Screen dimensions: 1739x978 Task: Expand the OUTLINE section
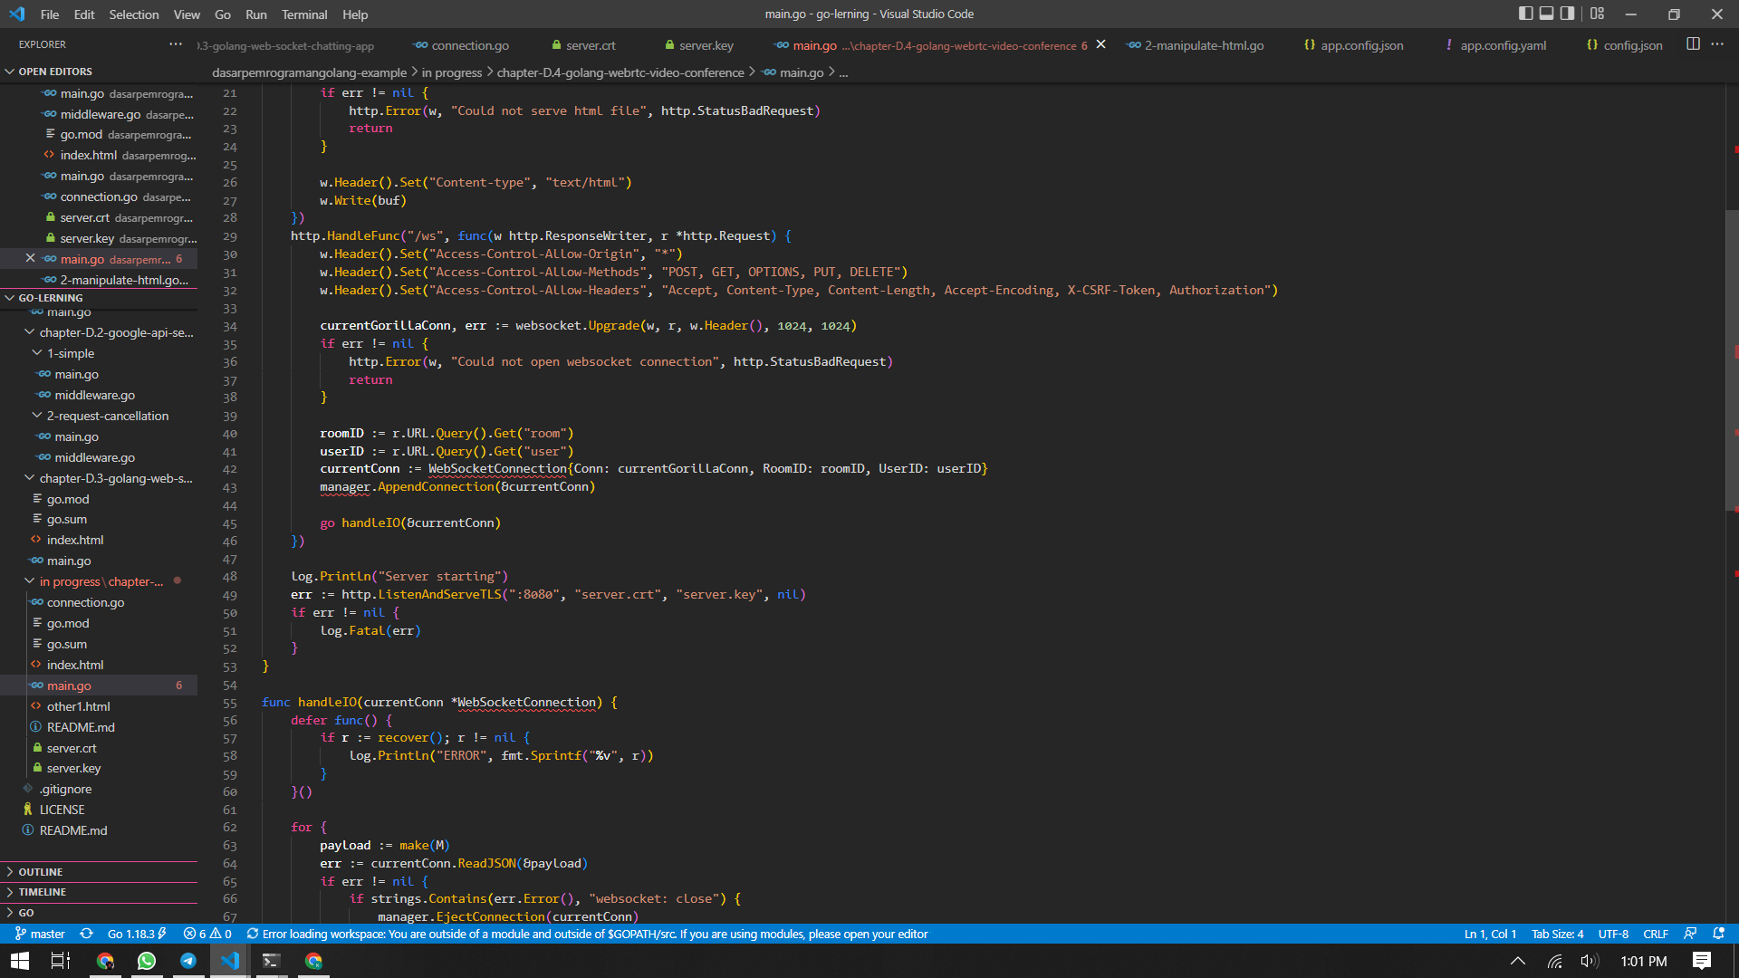pyautogui.click(x=41, y=872)
